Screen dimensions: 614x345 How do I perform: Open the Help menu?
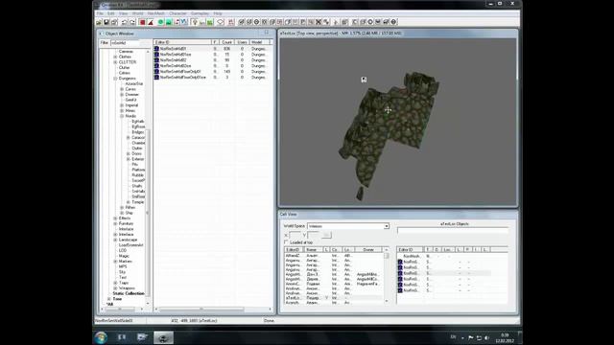pos(218,13)
